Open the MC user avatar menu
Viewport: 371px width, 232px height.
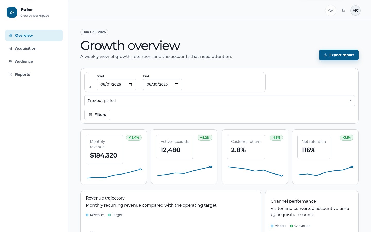pyautogui.click(x=356, y=11)
